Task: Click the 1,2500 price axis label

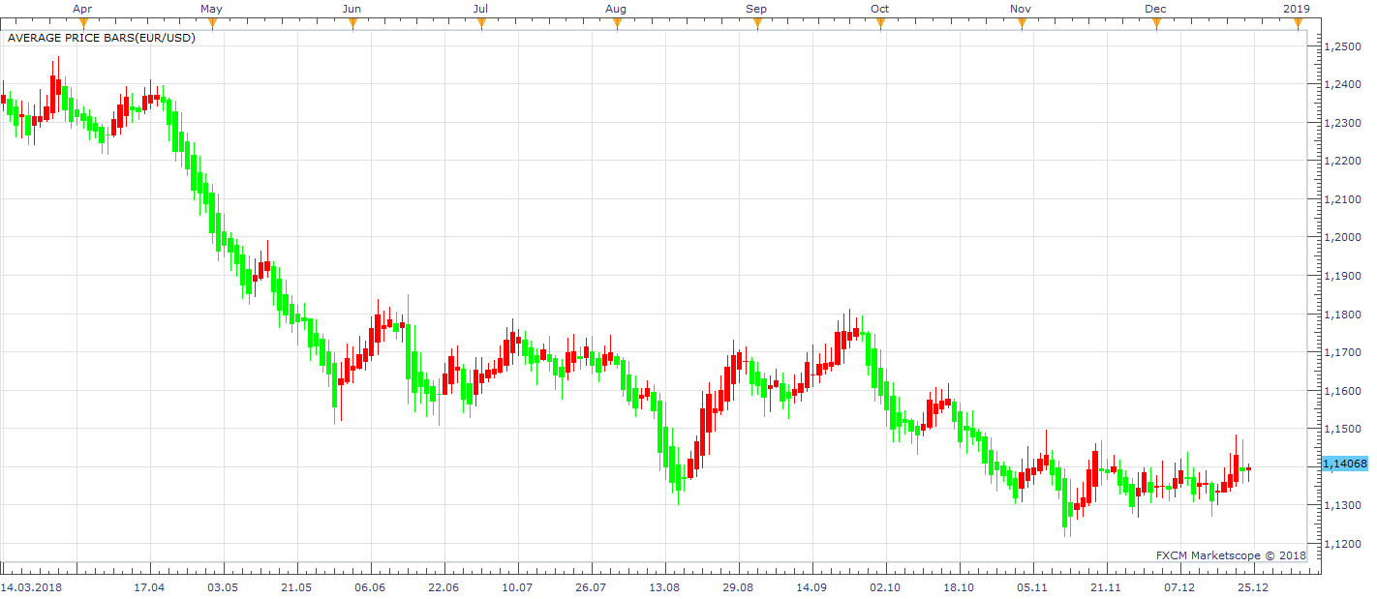Action: coord(1342,46)
